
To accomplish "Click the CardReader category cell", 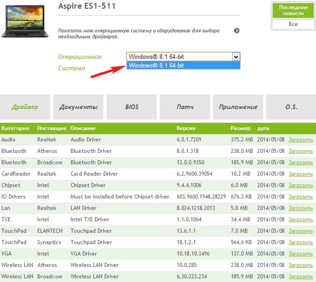I will coord(16,174).
